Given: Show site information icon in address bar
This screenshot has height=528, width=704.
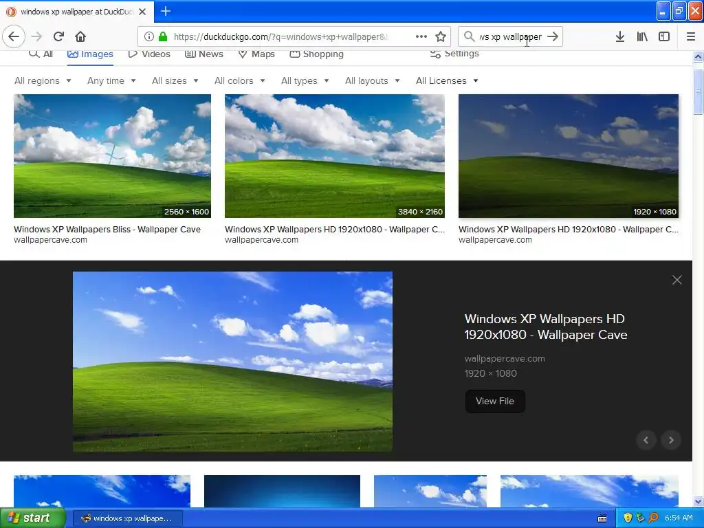Looking at the screenshot, I should [x=149, y=36].
